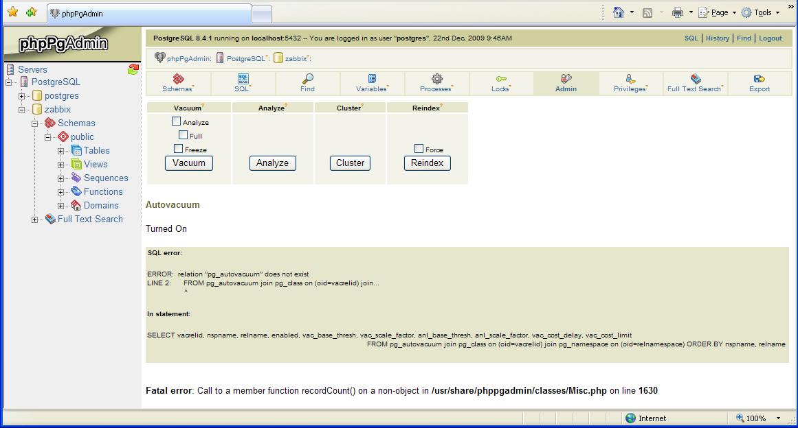The image size is (798, 428).
Task: Open the Home button dropdown arrow
Action: (x=632, y=12)
